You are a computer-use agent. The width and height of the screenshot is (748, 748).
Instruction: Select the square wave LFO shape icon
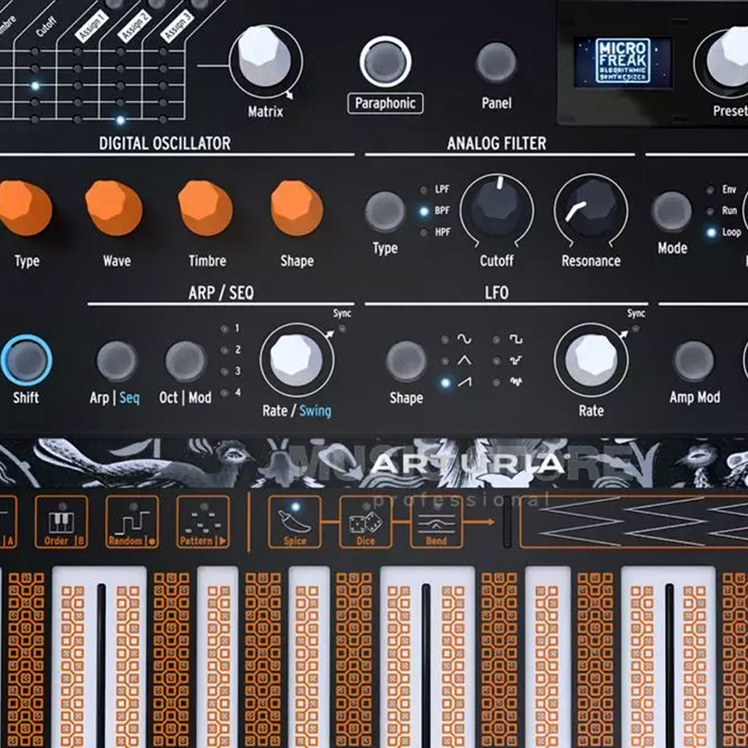click(516, 340)
